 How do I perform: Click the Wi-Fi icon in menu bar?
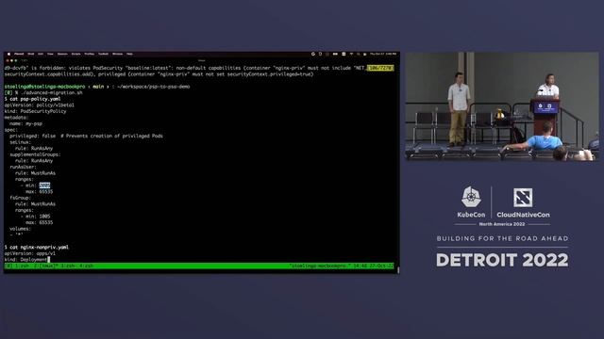click(351, 54)
